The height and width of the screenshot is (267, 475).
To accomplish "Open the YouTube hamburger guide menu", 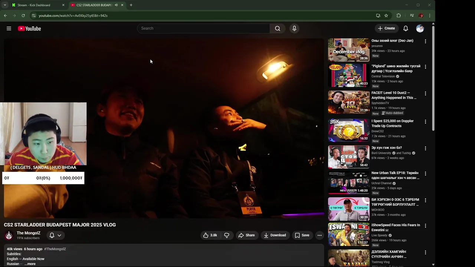I will coord(9,29).
